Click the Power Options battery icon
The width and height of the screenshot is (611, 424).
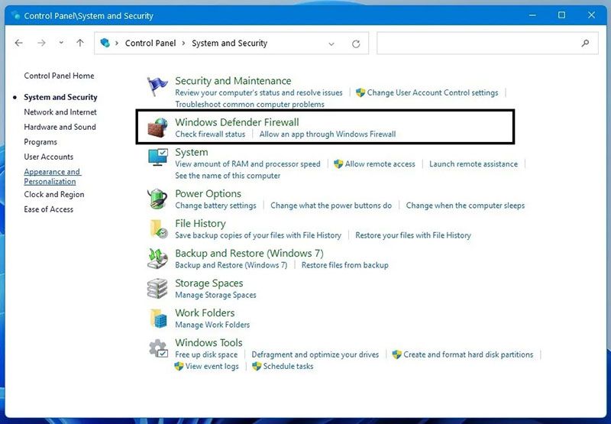pos(157,199)
